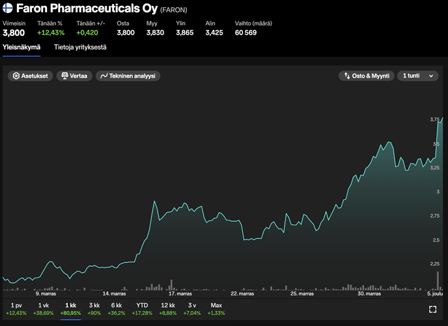The image size is (448, 326).
Task: Select the 1 pv time range
Action: [x=16, y=309]
